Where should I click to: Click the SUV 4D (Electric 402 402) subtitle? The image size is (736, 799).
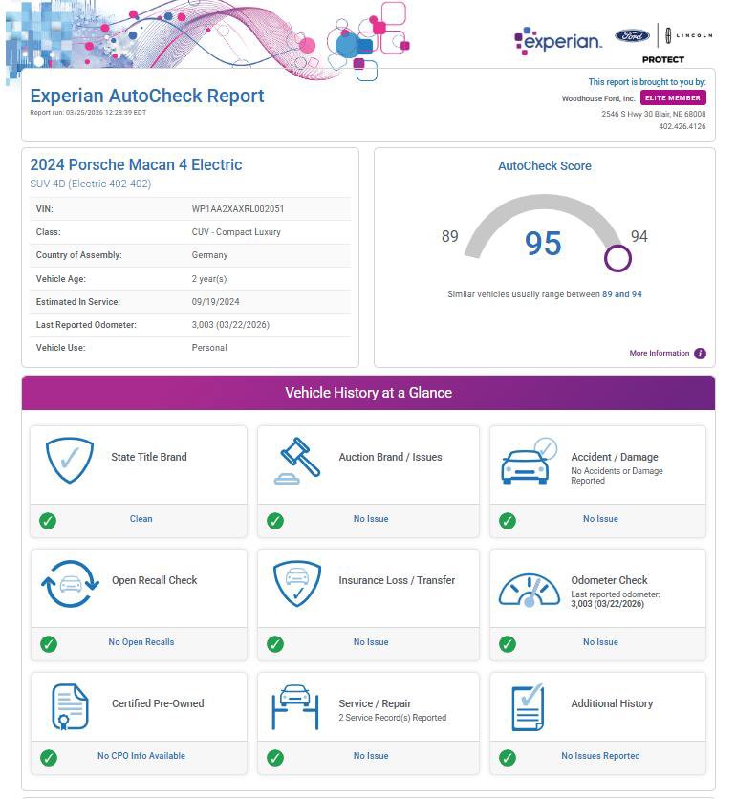pos(91,184)
